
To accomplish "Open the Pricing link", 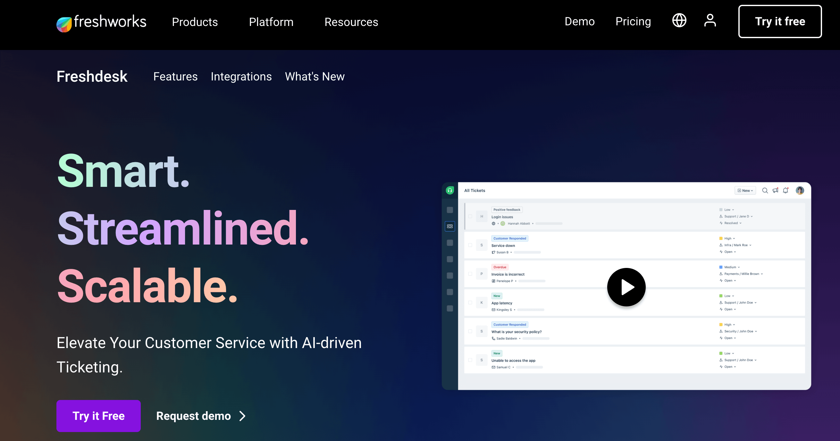I will 633,21.
